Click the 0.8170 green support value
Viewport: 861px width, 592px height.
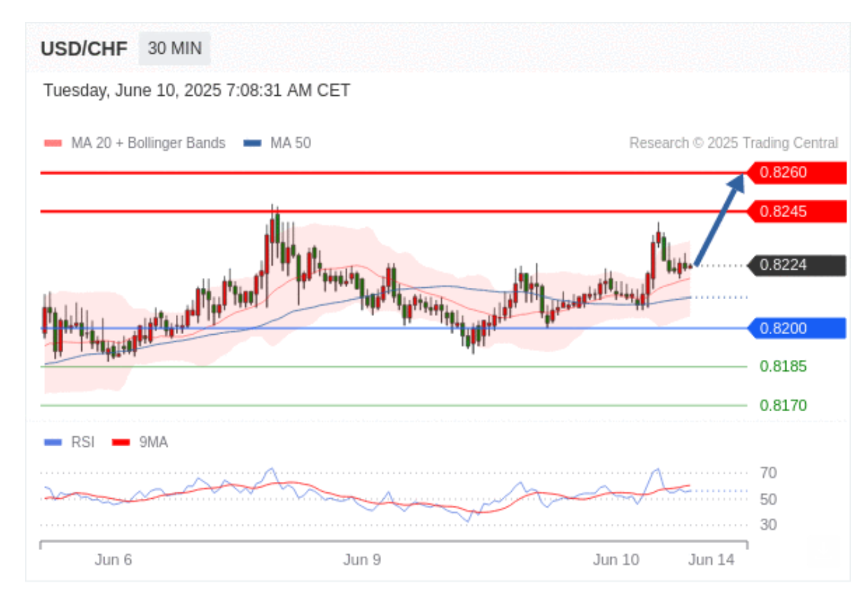point(783,406)
